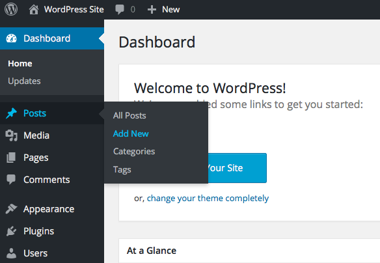380x263 pixels.
Task: Choose Add New from Posts flyout
Action: (131, 133)
